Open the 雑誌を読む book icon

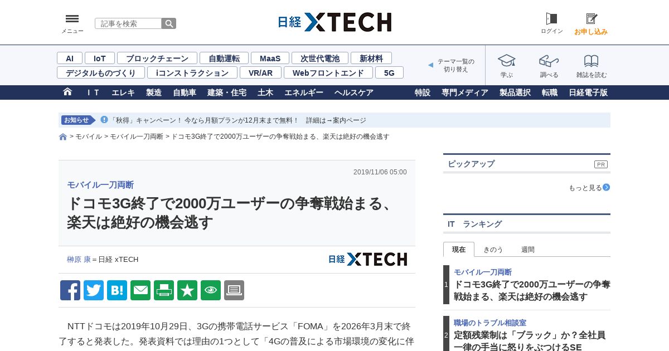point(592,60)
